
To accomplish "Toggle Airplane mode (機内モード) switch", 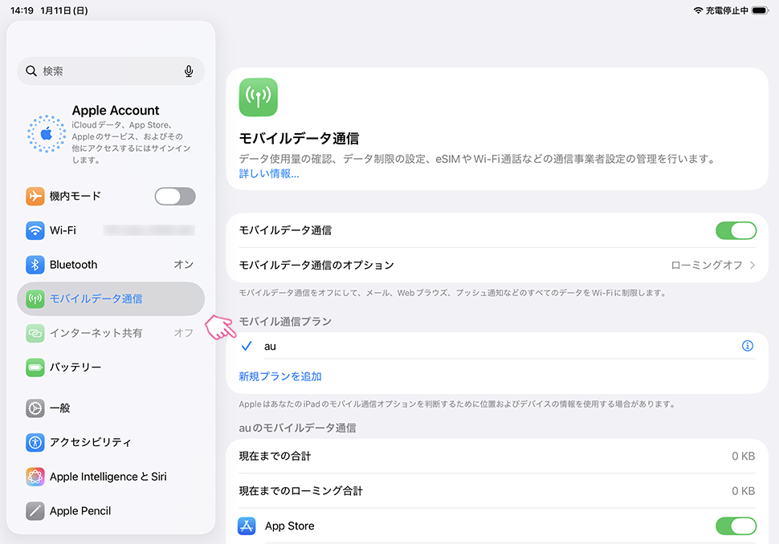I will click(x=174, y=197).
